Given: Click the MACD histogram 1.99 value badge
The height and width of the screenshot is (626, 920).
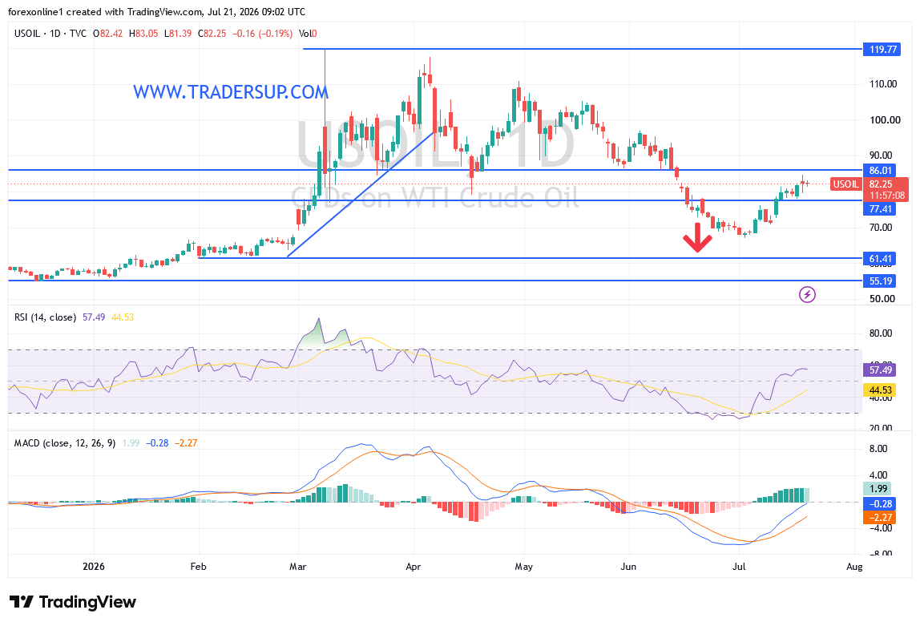Looking at the screenshot, I should (878, 489).
